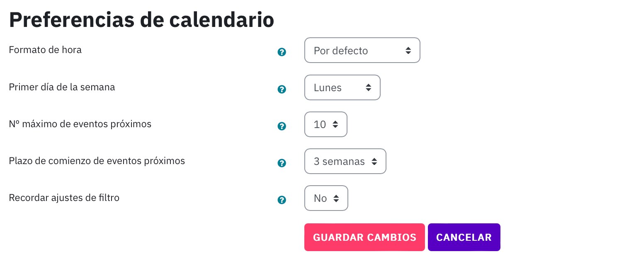Show help for Plazo de comienzo de eventos
This screenshot has height=271, width=641.
tap(282, 163)
